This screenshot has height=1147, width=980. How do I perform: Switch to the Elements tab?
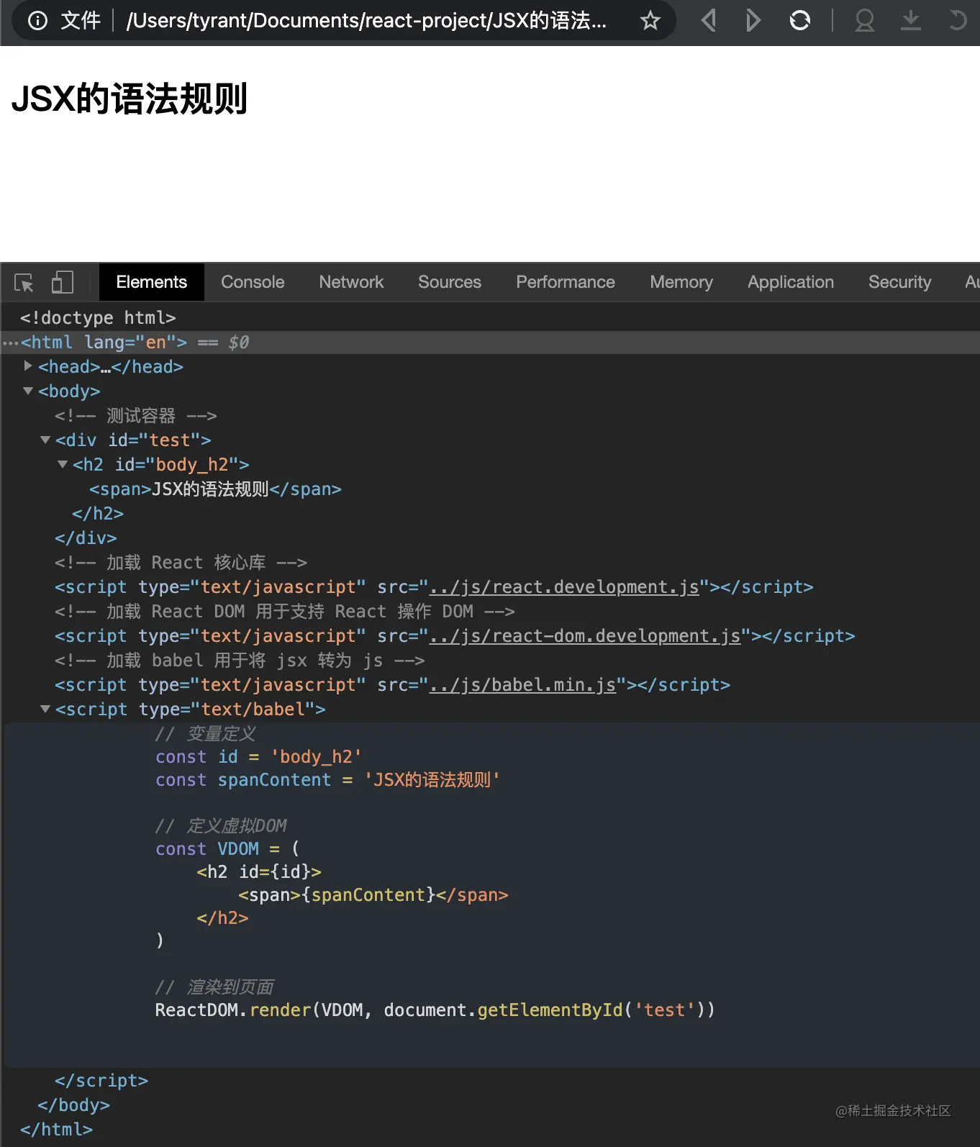click(151, 282)
